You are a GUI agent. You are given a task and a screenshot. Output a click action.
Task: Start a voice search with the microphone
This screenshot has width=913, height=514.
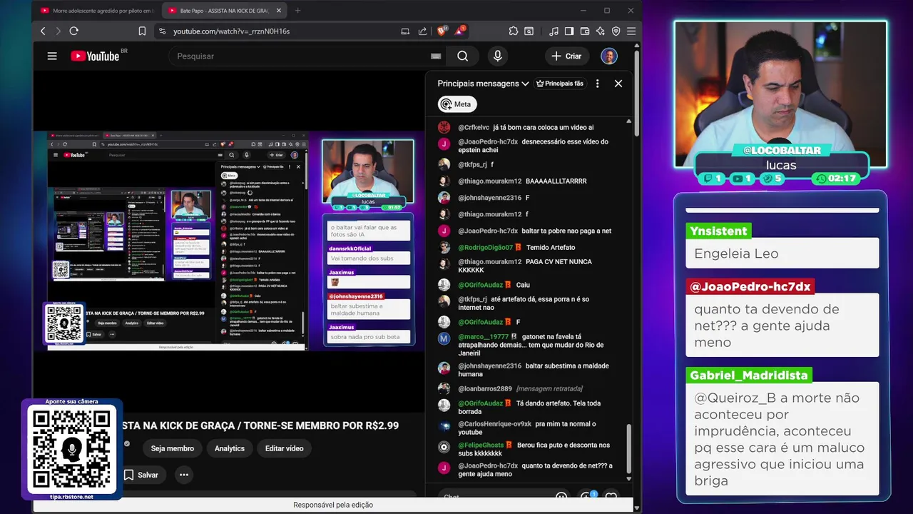pos(498,56)
